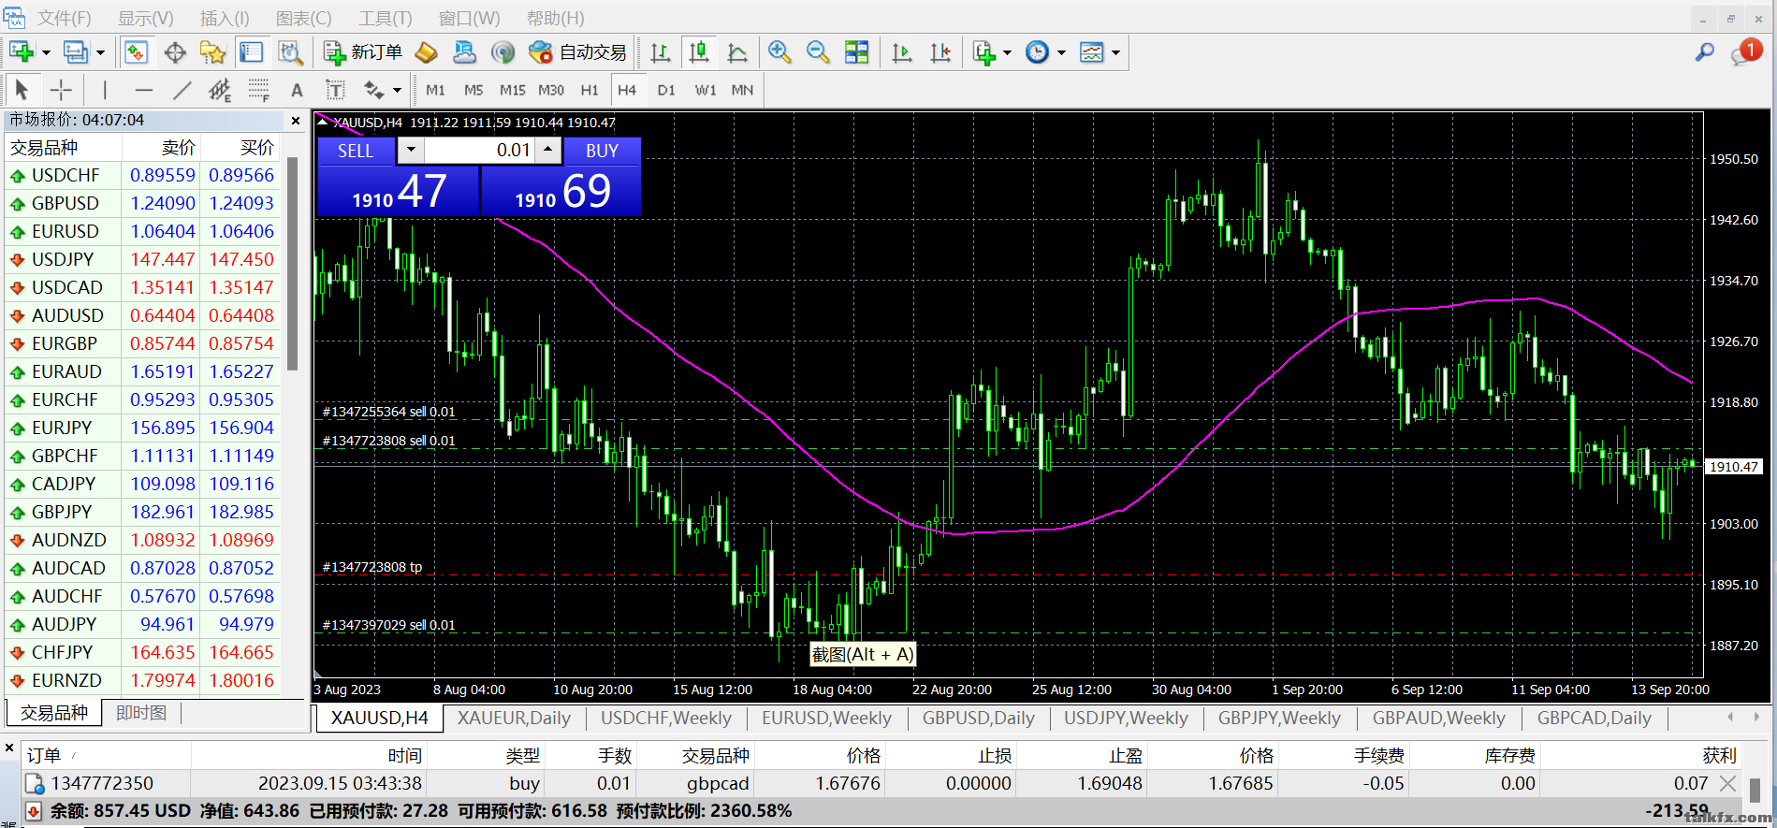Switch to line chart mode
Screen dimensions: 1777x828
coord(737,52)
